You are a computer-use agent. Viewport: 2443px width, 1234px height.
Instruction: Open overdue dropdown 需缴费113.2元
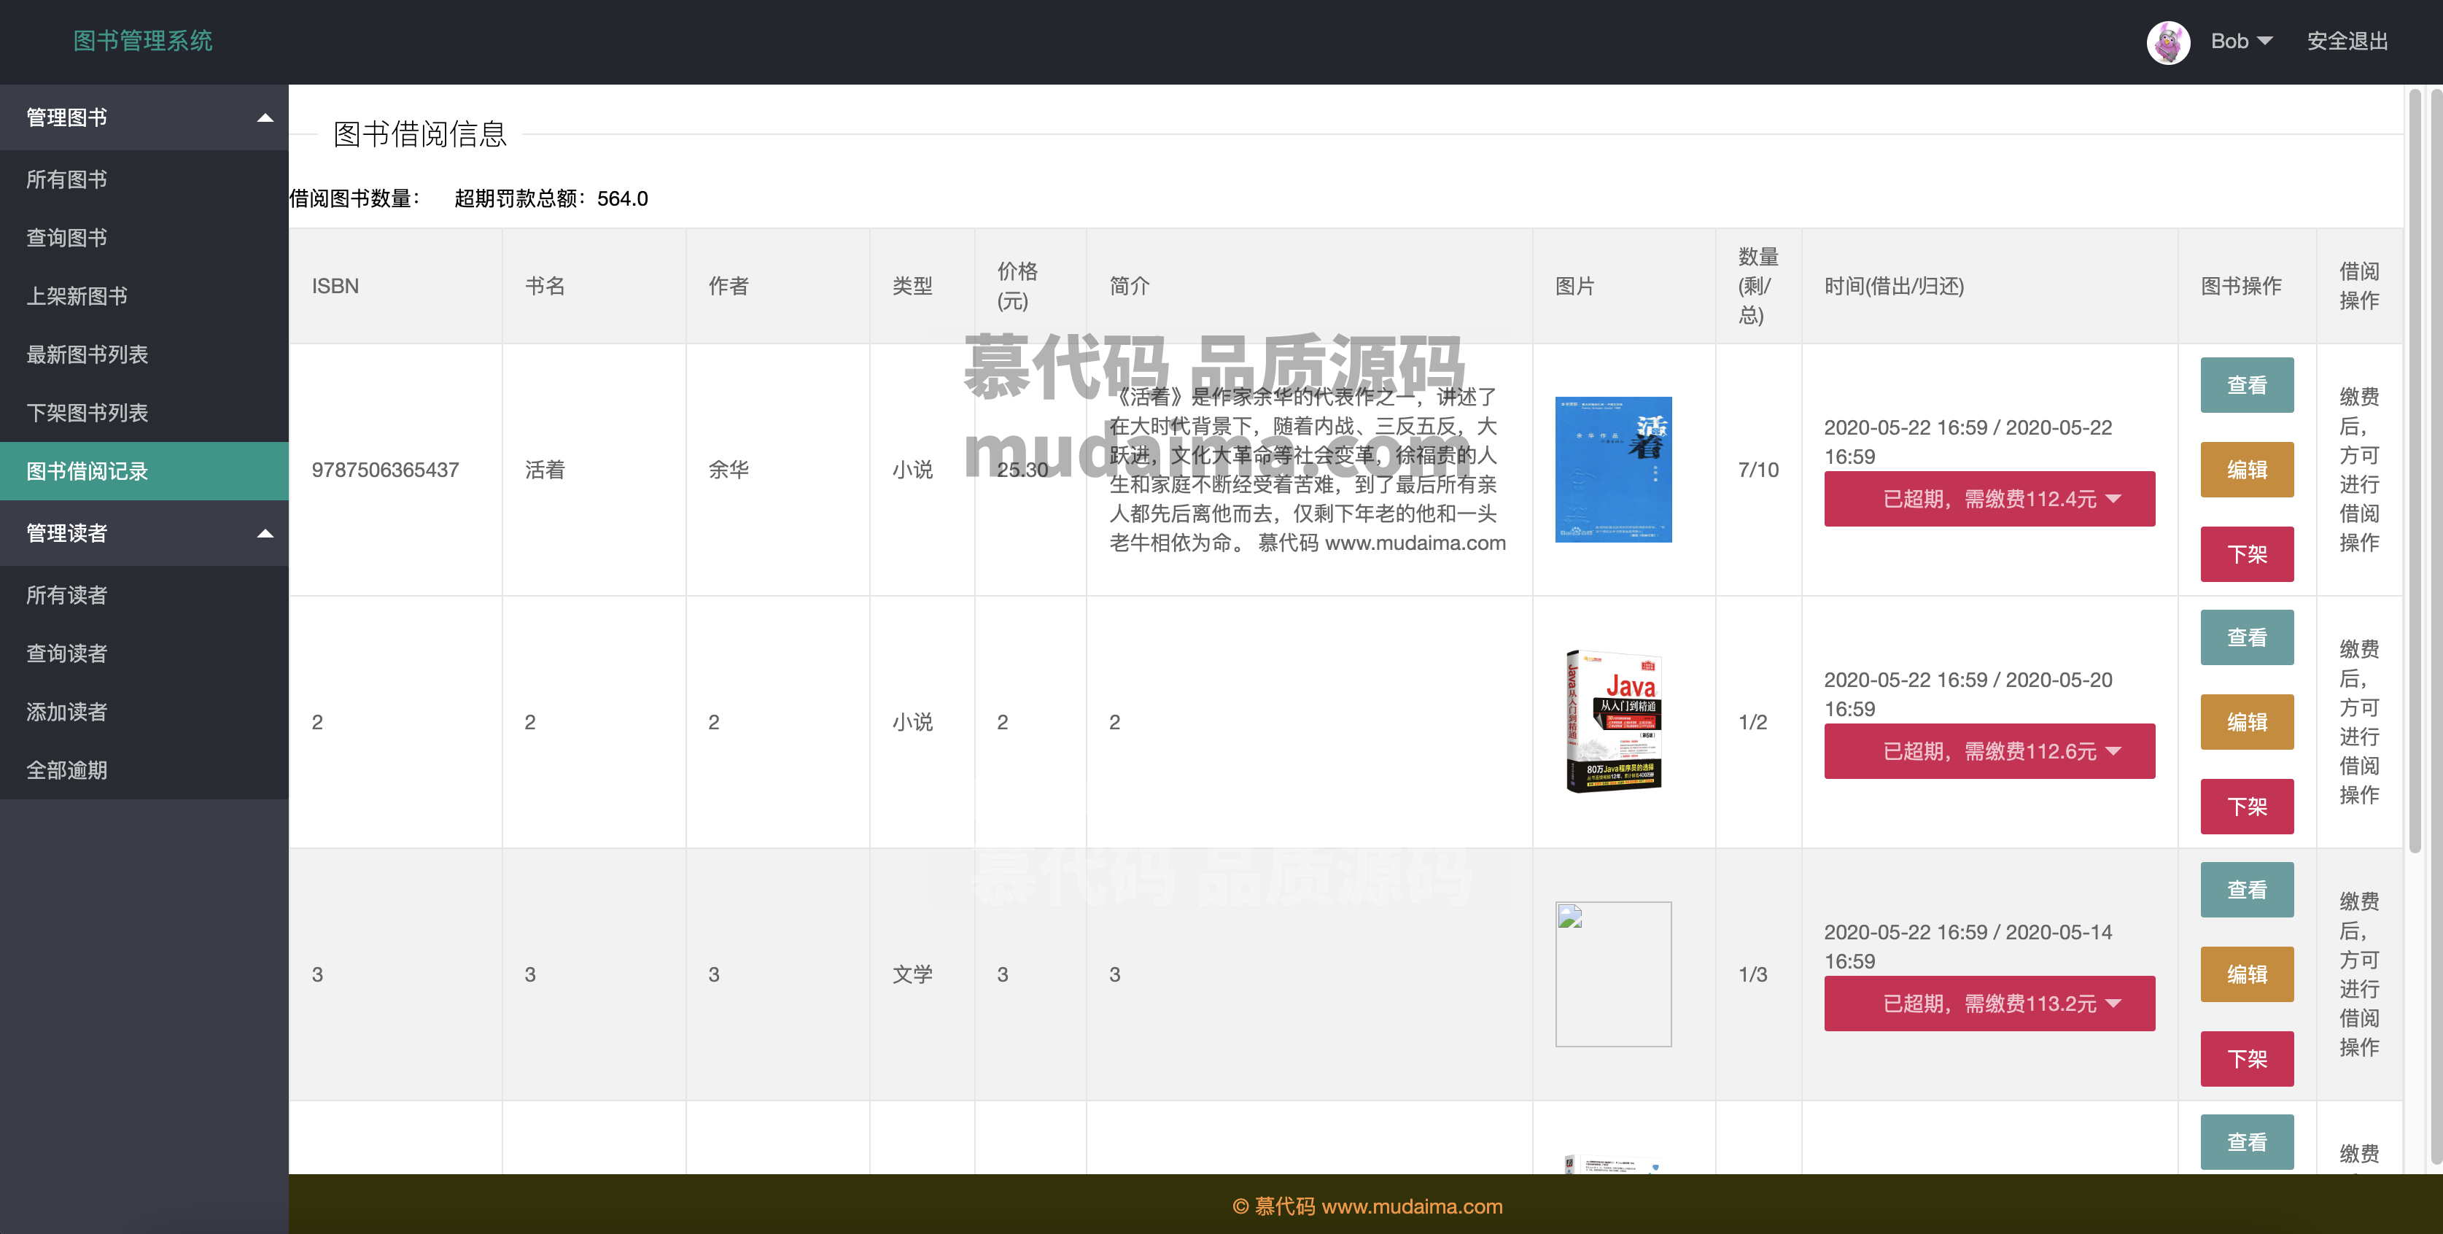[1989, 1004]
